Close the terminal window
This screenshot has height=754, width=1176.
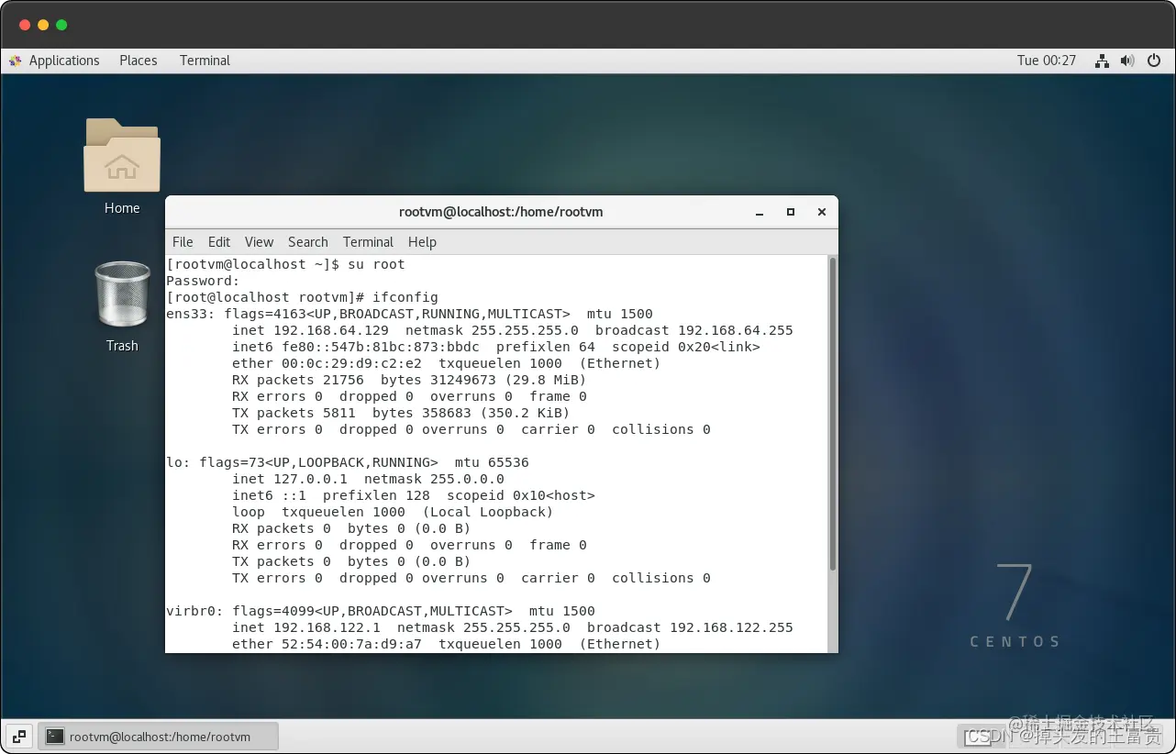click(822, 212)
